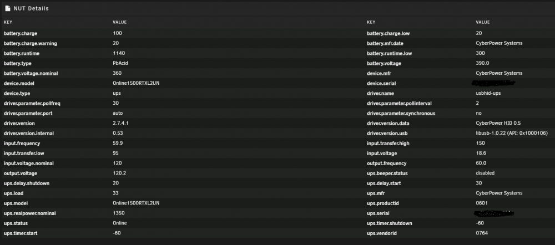Click the ups.load value 33
This screenshot has width=555, height=245.
tap(116, 193)
